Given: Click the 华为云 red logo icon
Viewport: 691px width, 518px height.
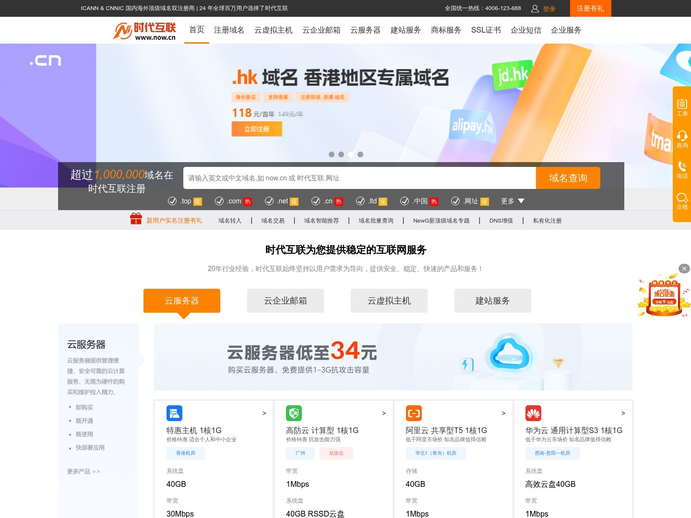Looking at the screenshot, I should [533, 413].
